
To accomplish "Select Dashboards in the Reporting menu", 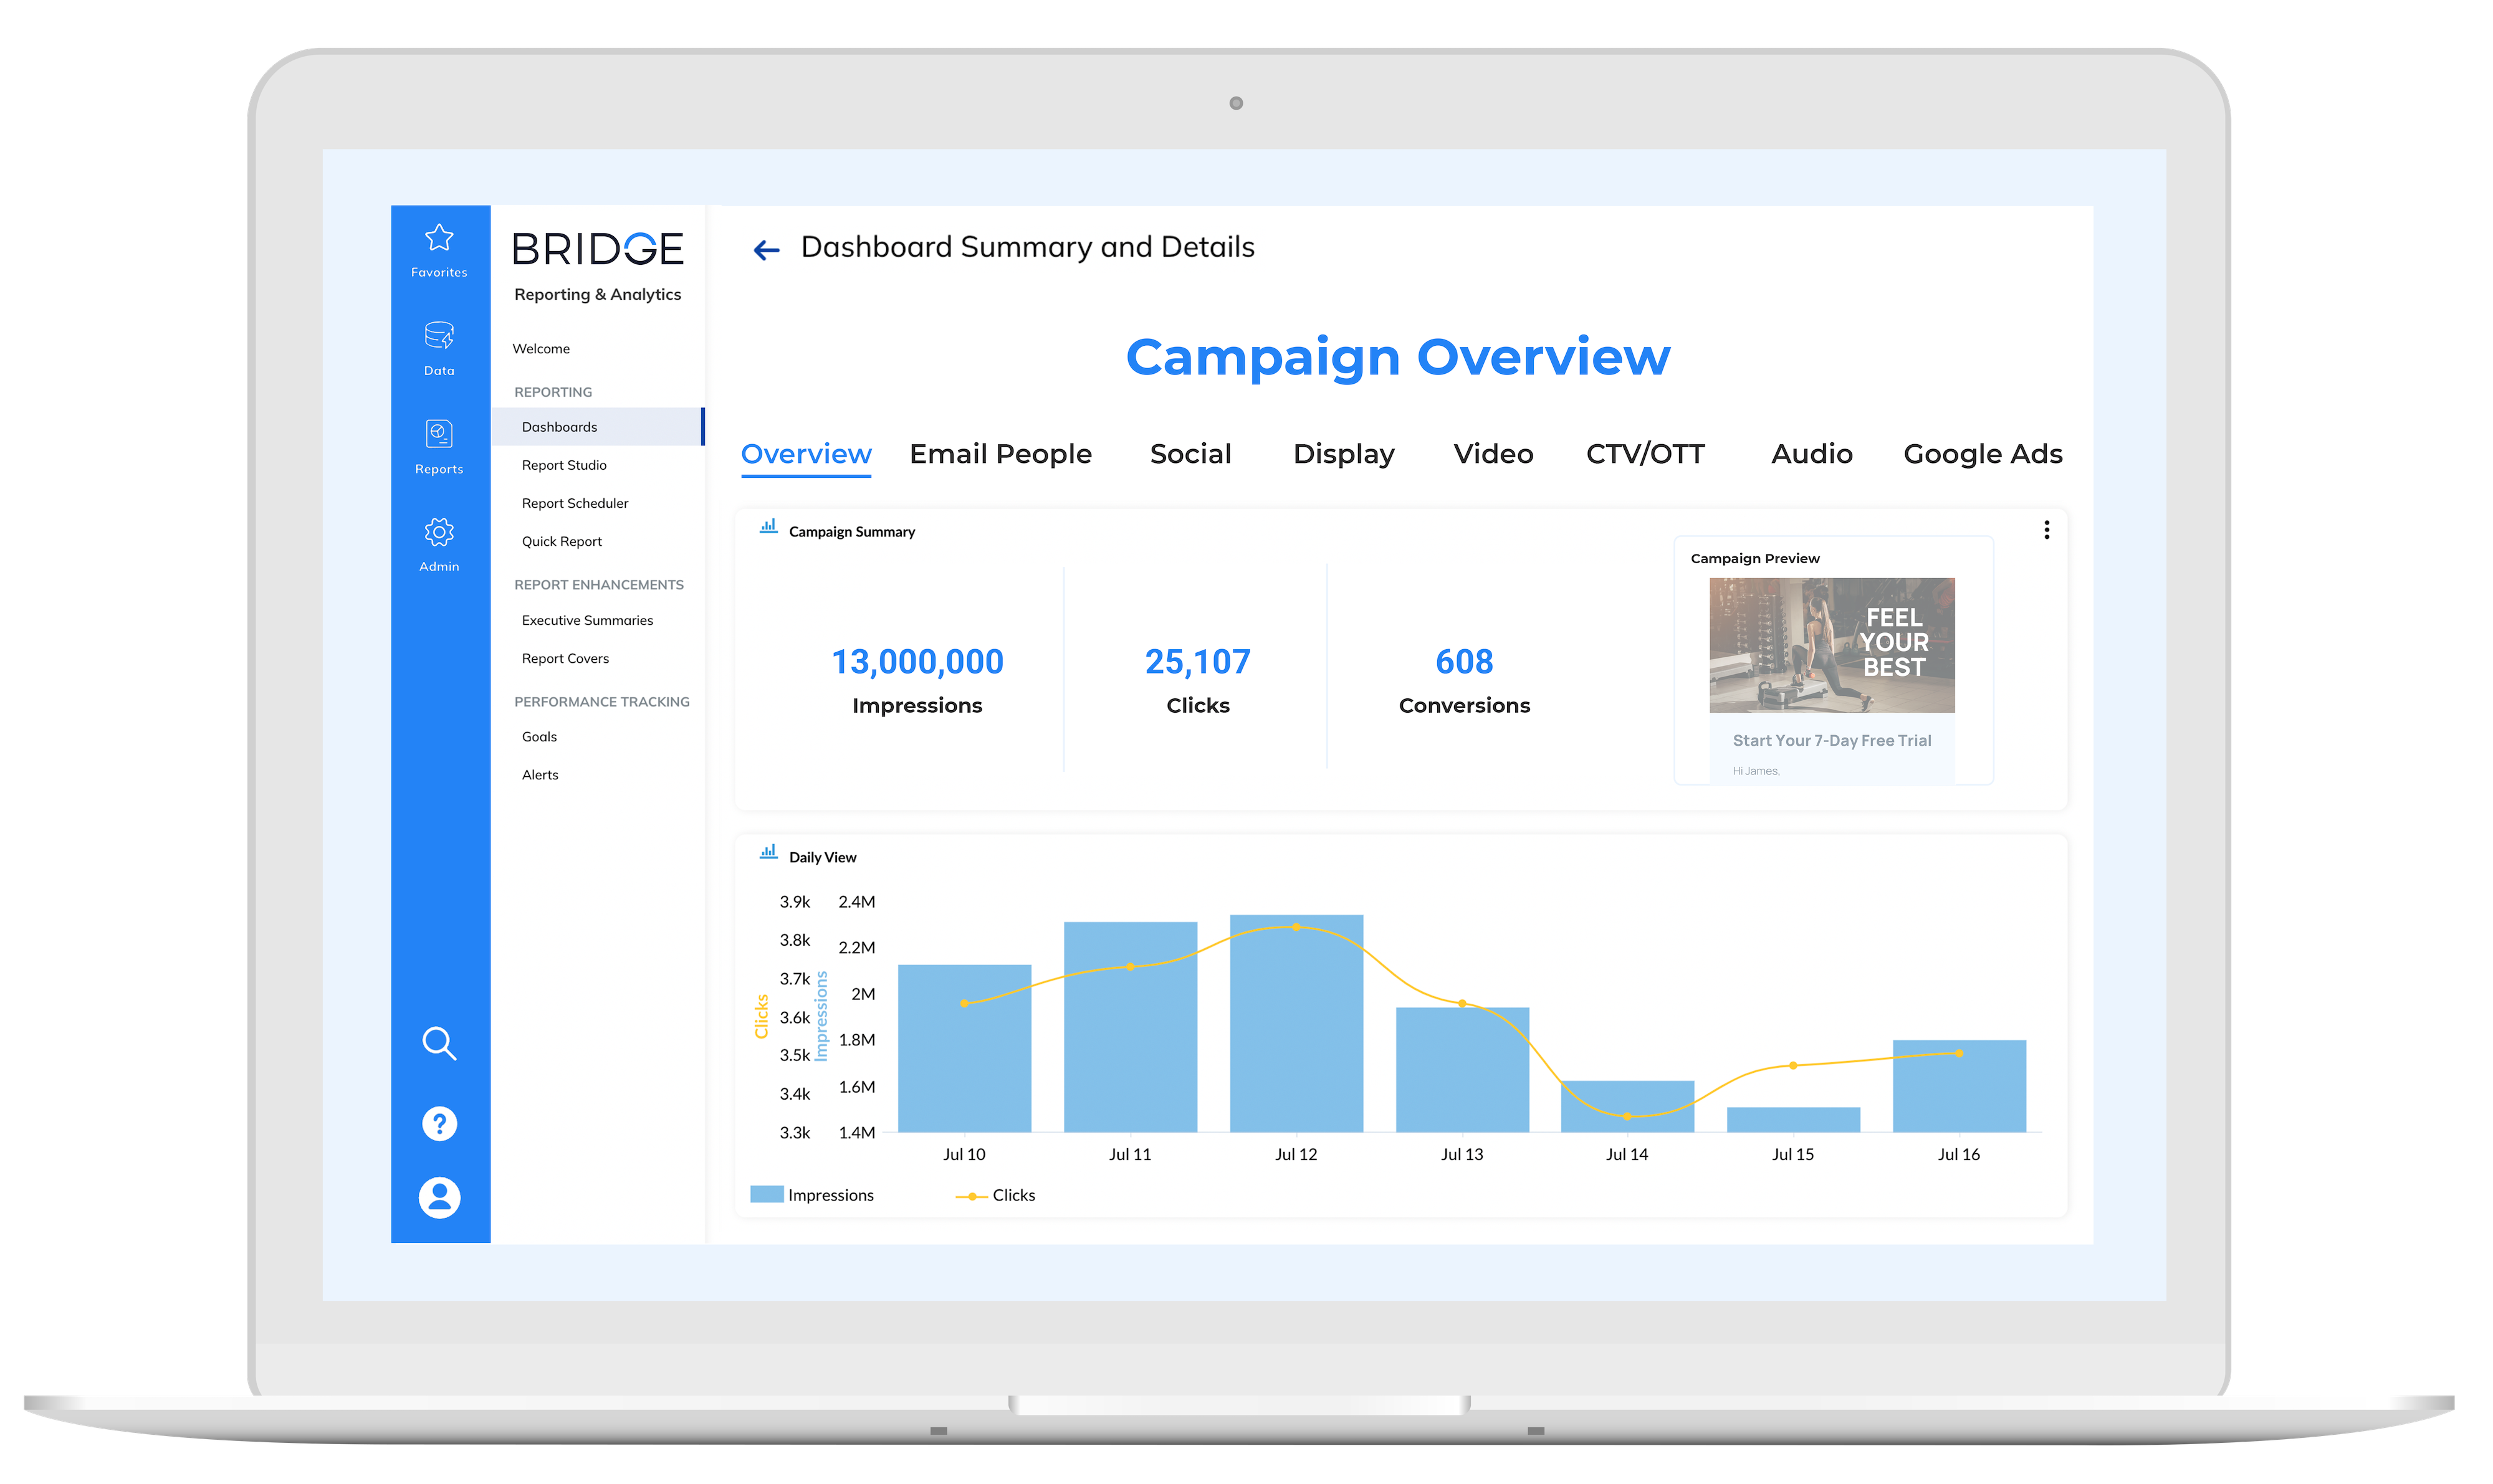I will point(559,427).
